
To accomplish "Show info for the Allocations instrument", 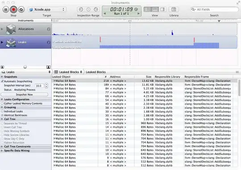I will (x=49, y=29).
